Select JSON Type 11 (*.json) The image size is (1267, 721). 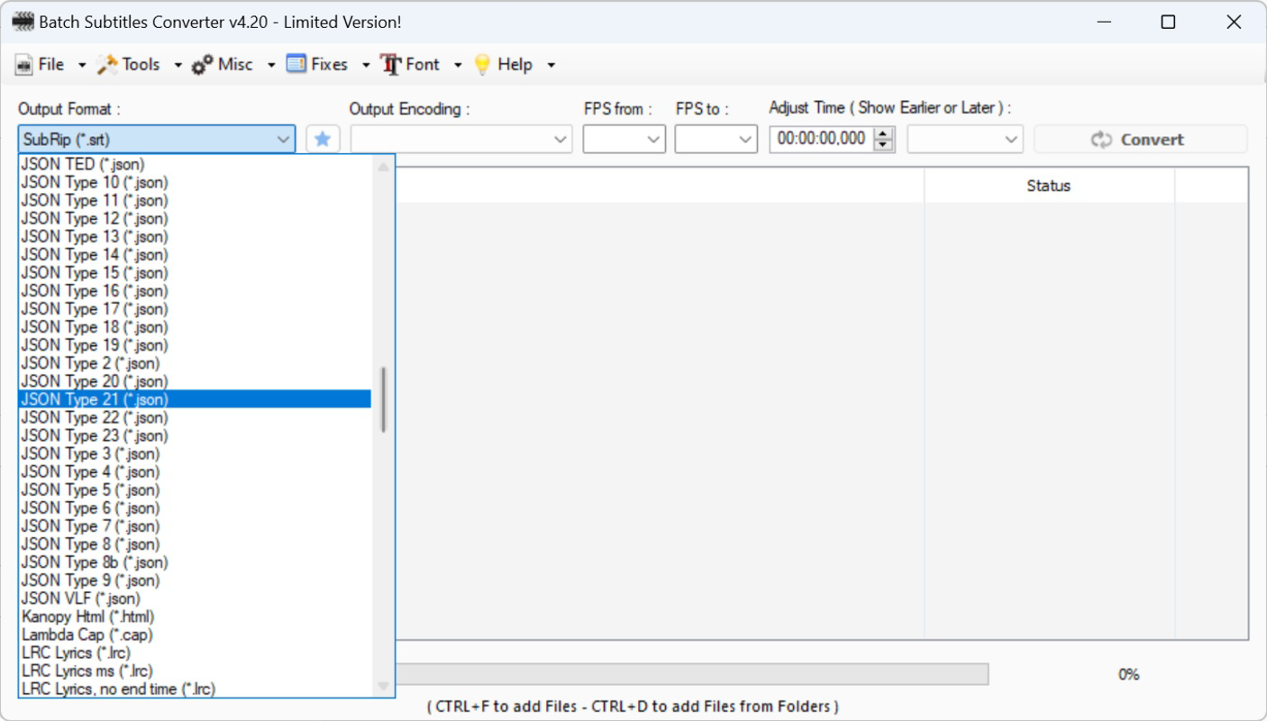195,200
